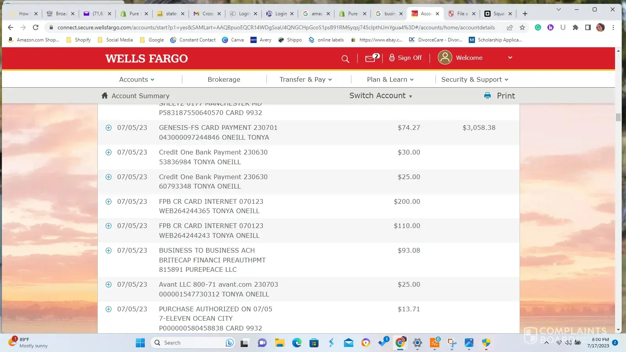The image size is (626, 352).
Task: Open the Windows Start menu
Action: coord(140,343)
